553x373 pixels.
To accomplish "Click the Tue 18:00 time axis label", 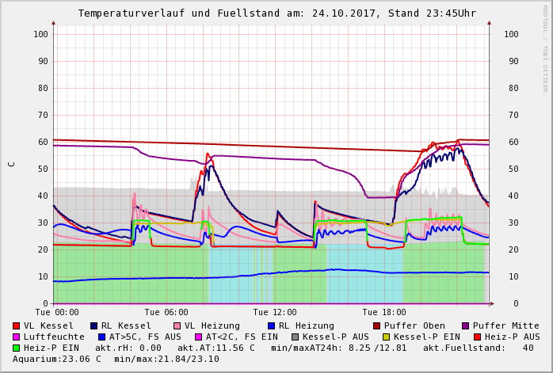I will pos(384,312).
